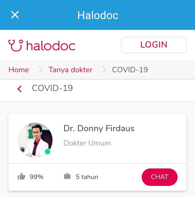This screenshot has width=195, height=197.
Task: Select the COVID-19 breadcrumb item
Action: 130,70
